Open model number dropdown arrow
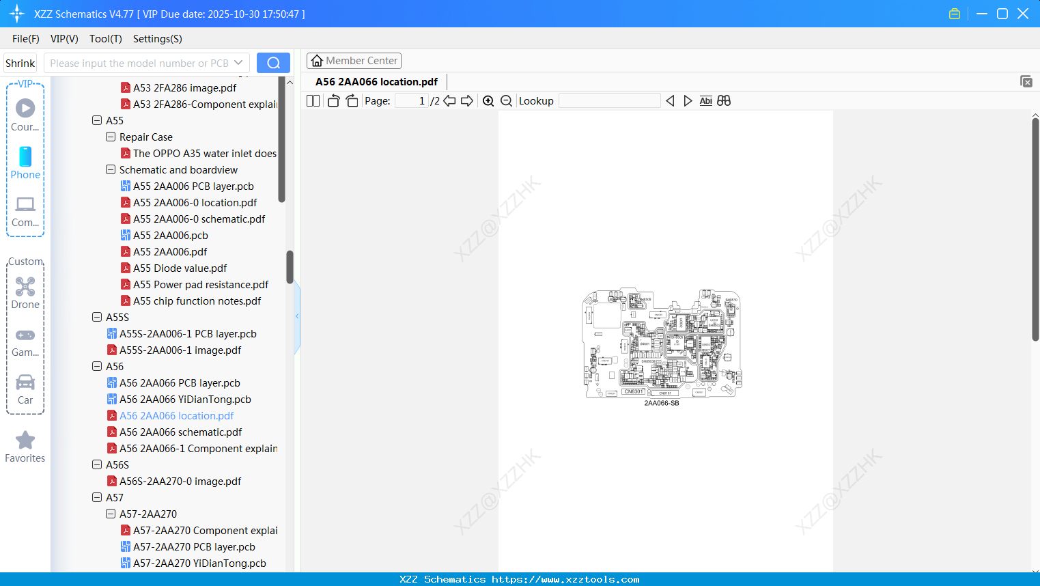 (x=238, y=63)
